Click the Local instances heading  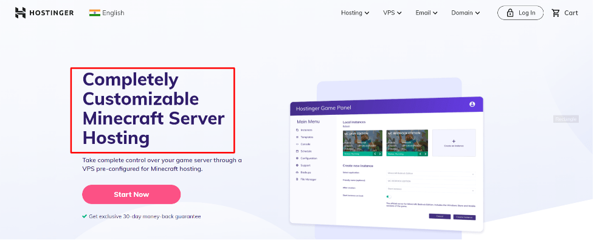point(354,122)
